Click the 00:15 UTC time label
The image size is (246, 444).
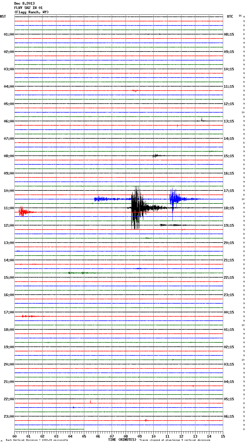229,312
